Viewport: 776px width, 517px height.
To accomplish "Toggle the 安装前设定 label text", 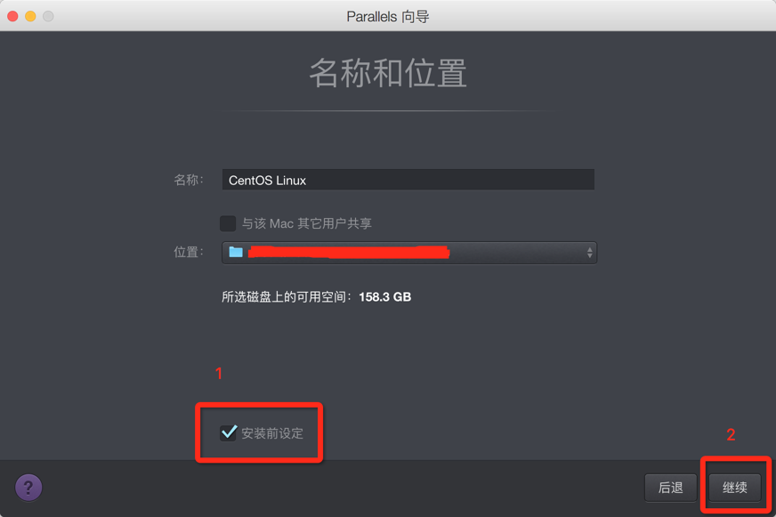I will point(272,433).
